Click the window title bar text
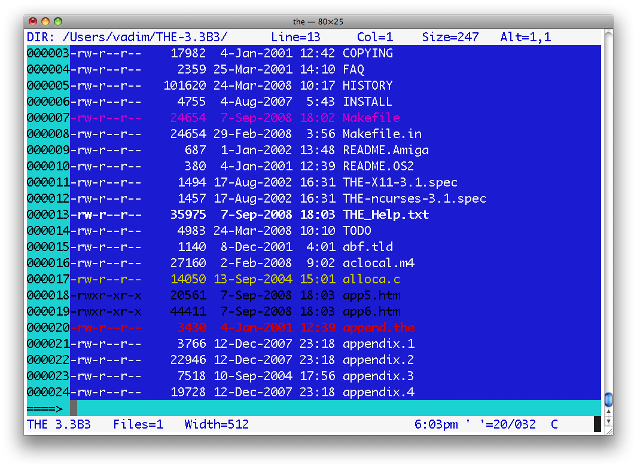 pyautogui.click(x=318, y=22)
